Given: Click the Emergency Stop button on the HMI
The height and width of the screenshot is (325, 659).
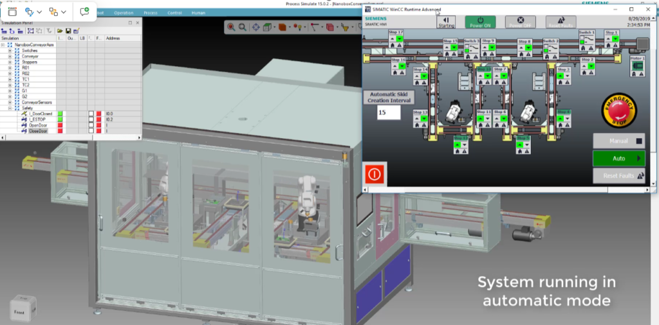Looking at the screenshot, I should pyautogui.click(x=619, y=110).
